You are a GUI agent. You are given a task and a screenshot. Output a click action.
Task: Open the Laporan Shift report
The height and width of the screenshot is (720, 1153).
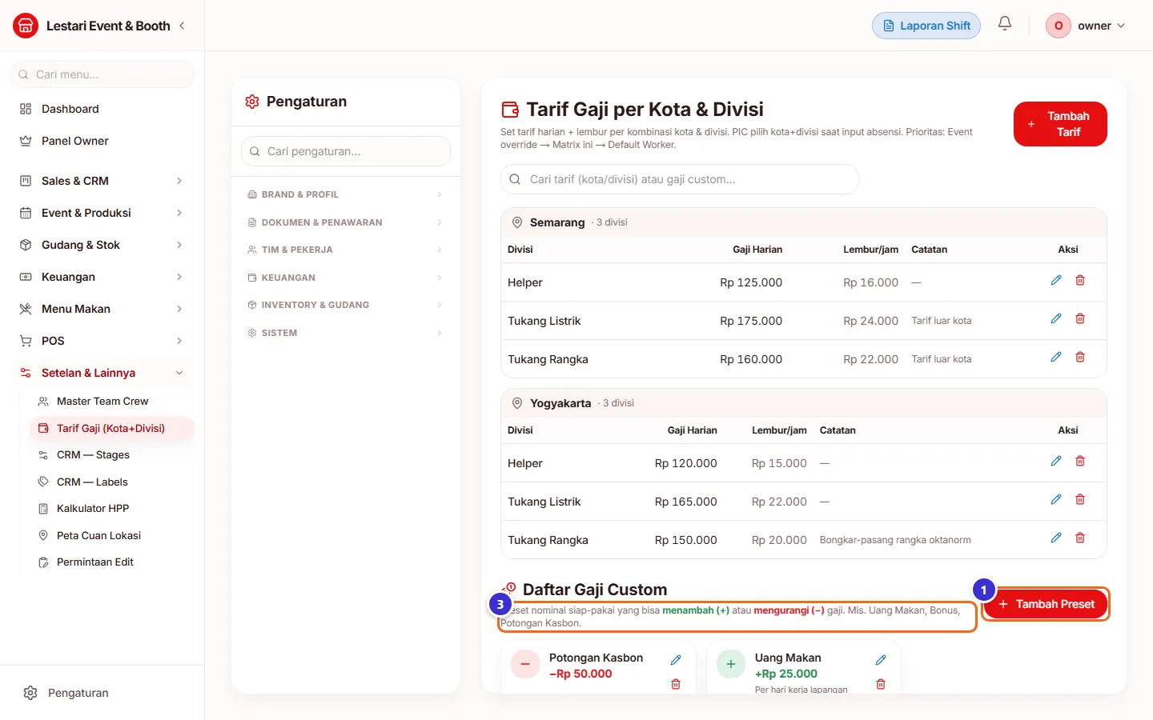tap(926, 26)
